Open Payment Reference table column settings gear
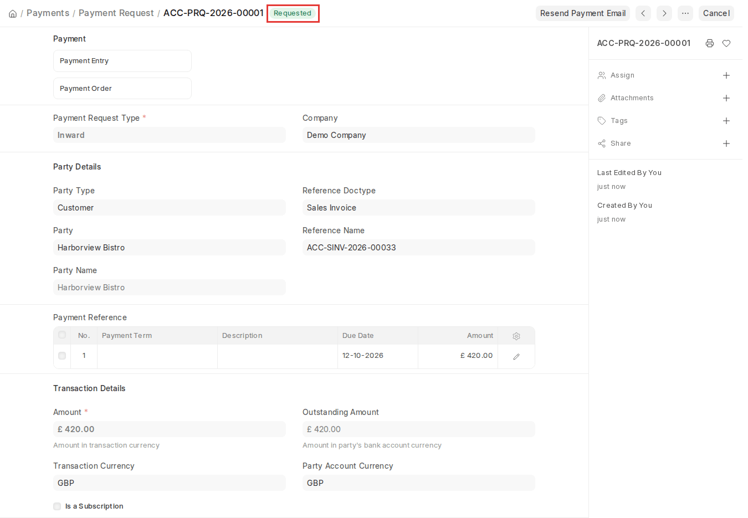This screenshot has height=518, width=748. coord(516,336)
